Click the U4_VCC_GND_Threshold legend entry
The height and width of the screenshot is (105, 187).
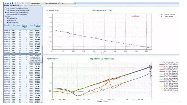(169, 88)
